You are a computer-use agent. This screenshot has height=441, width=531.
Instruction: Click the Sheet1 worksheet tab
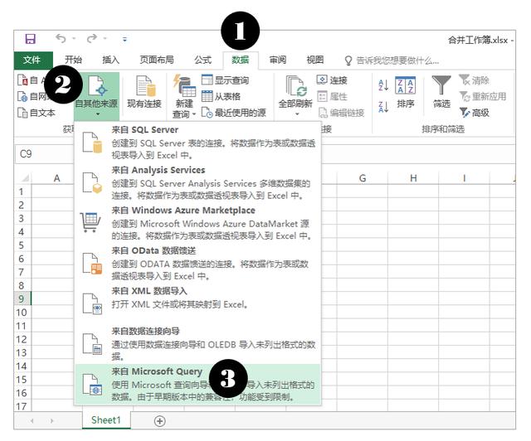106,420
